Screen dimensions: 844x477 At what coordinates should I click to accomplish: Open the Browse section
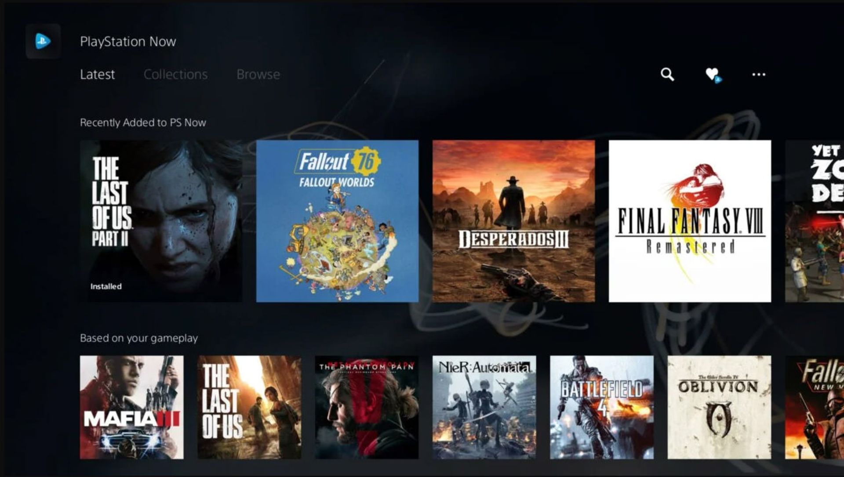260,73
